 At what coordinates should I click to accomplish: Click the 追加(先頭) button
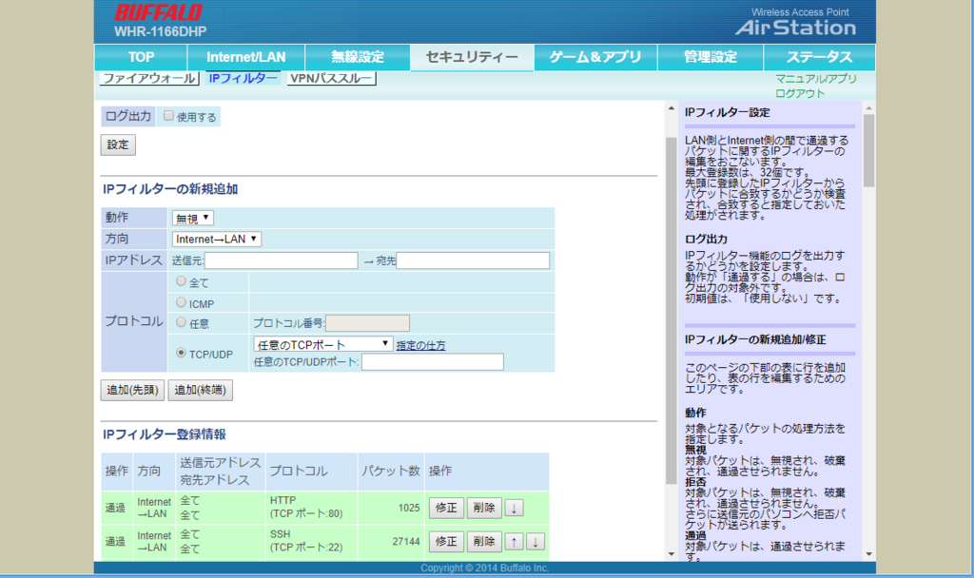[132, 390]
